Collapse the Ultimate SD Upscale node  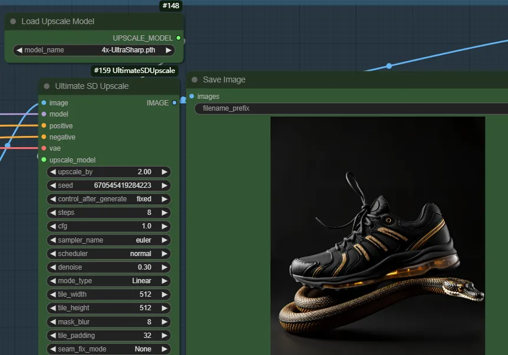(x=47, y=87)
